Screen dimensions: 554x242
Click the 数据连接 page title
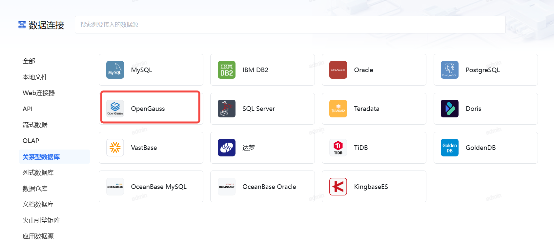coord(46,25)
